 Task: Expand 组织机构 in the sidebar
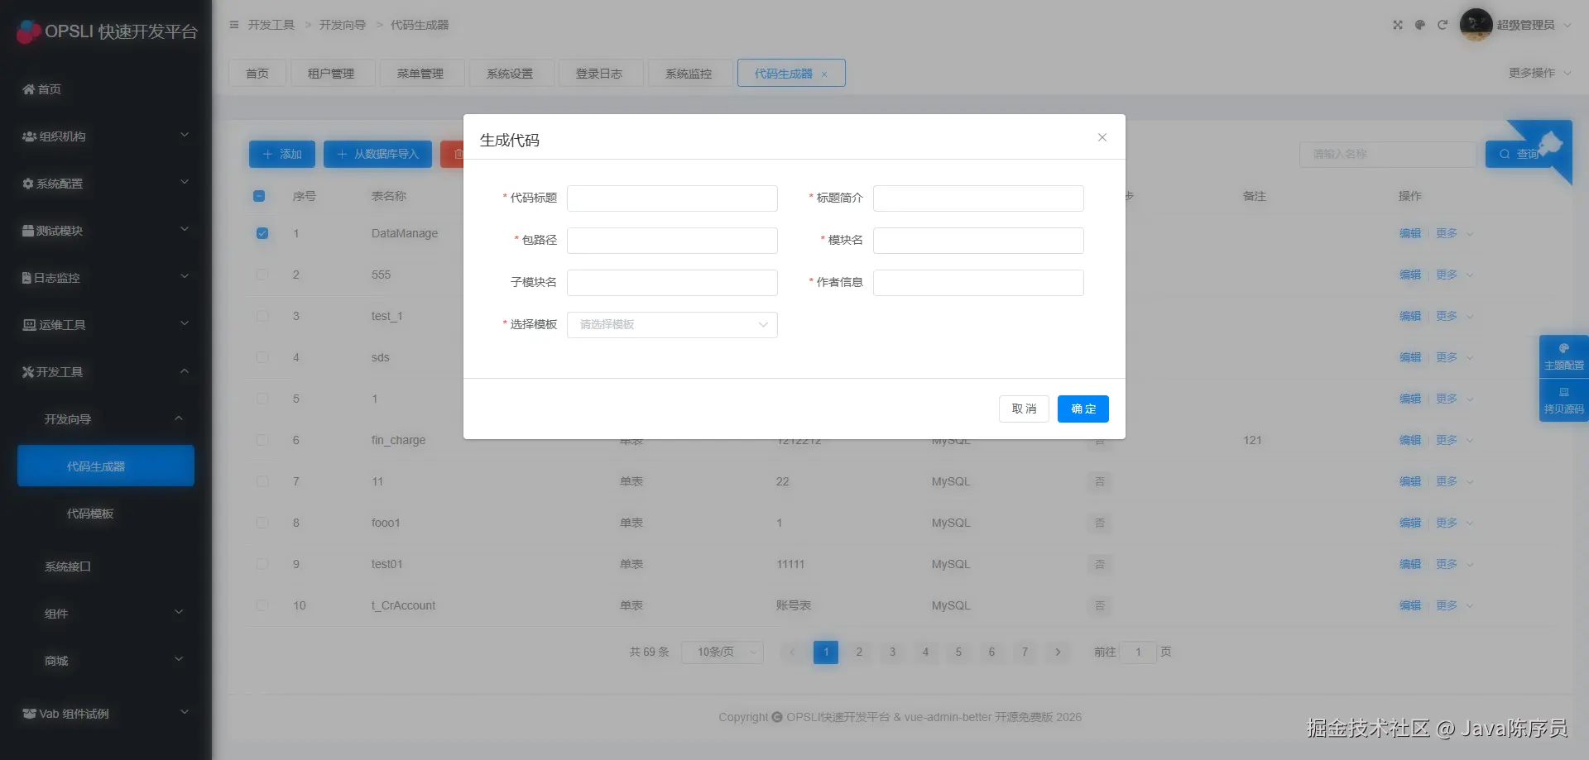(x=106, y=136)
